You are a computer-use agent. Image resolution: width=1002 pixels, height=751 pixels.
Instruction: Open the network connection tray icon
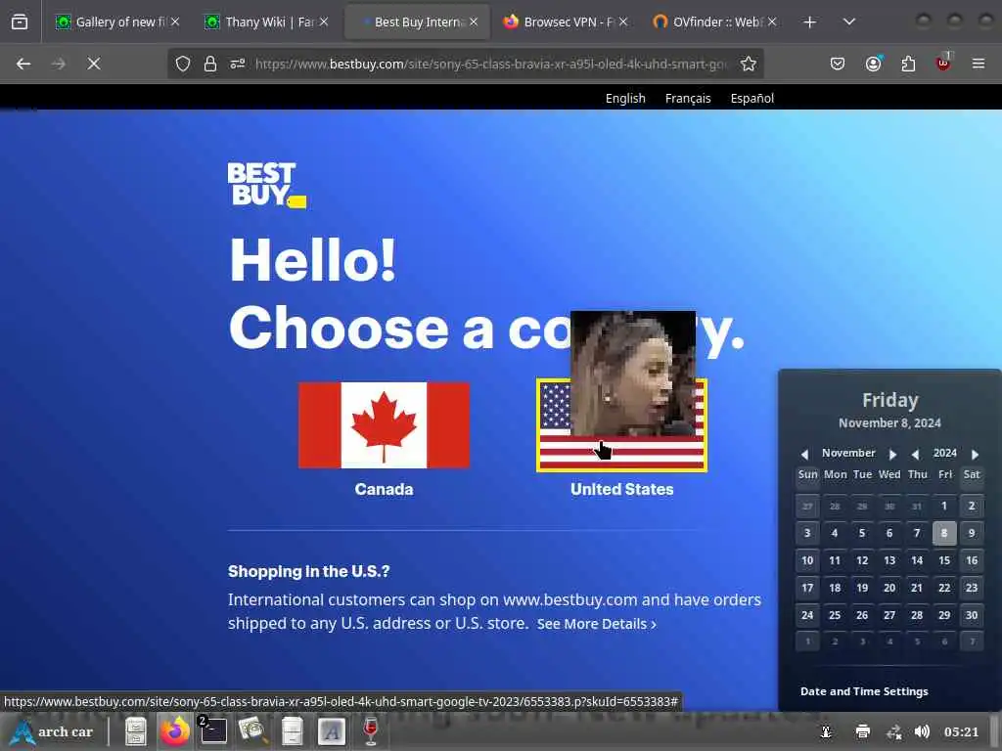(x=894, y=731)
